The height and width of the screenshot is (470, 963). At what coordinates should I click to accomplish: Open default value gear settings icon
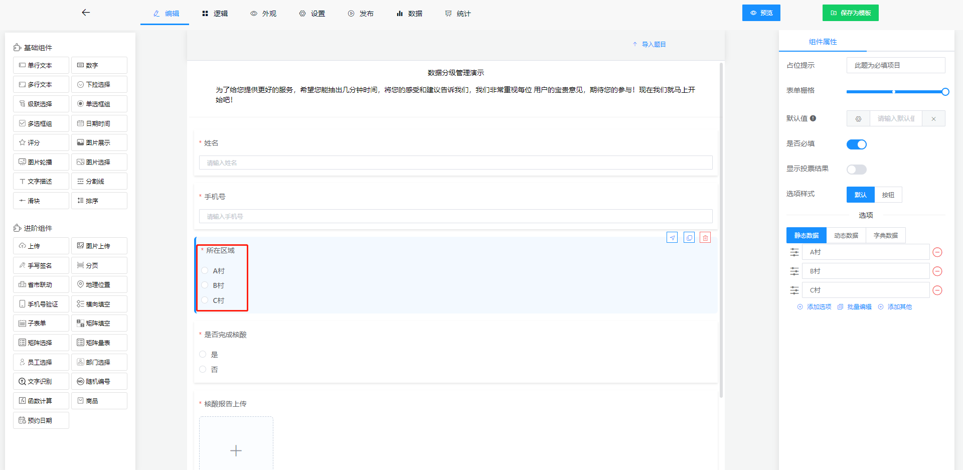pos(858,119)
